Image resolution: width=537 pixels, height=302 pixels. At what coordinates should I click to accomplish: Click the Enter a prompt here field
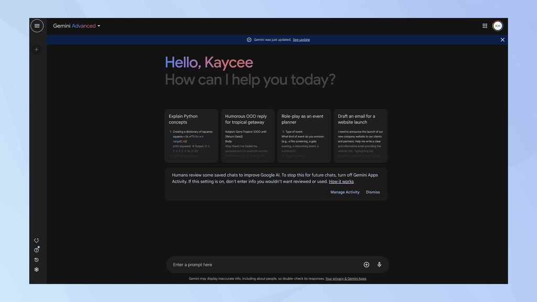pos(236,264)
